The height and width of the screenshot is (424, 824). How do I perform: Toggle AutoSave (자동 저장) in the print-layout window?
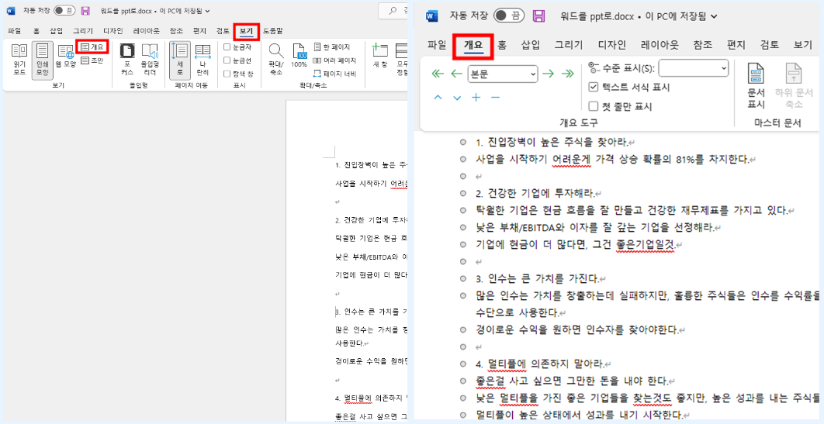(64, 11)
